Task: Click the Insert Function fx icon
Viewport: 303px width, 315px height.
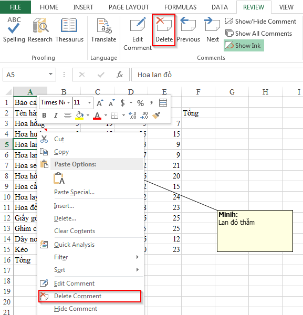Action: [120, 75]
